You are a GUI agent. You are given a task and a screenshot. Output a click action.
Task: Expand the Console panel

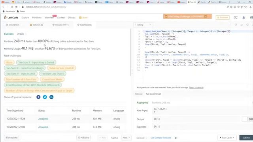142,138
